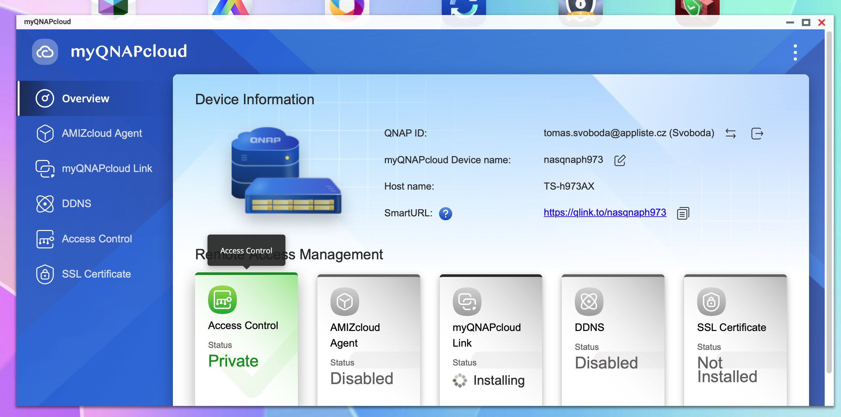Go to myQNAPcloud Link sidebar item

[x=107, y=168]
